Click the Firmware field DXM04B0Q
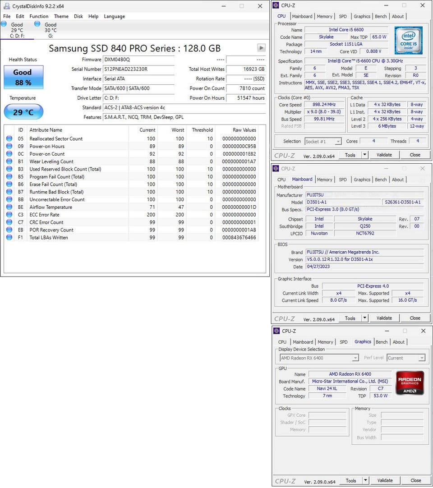 click(138, 60)
